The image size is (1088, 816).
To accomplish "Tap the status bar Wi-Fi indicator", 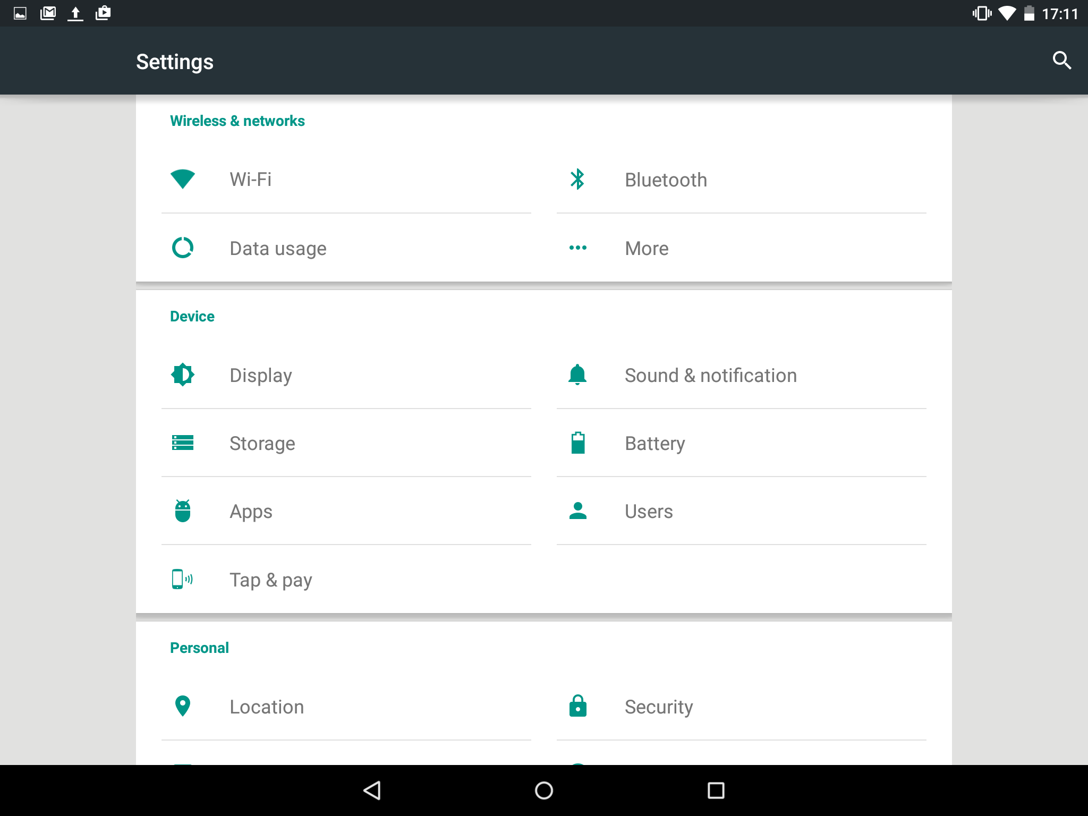I will [1007, 13].
